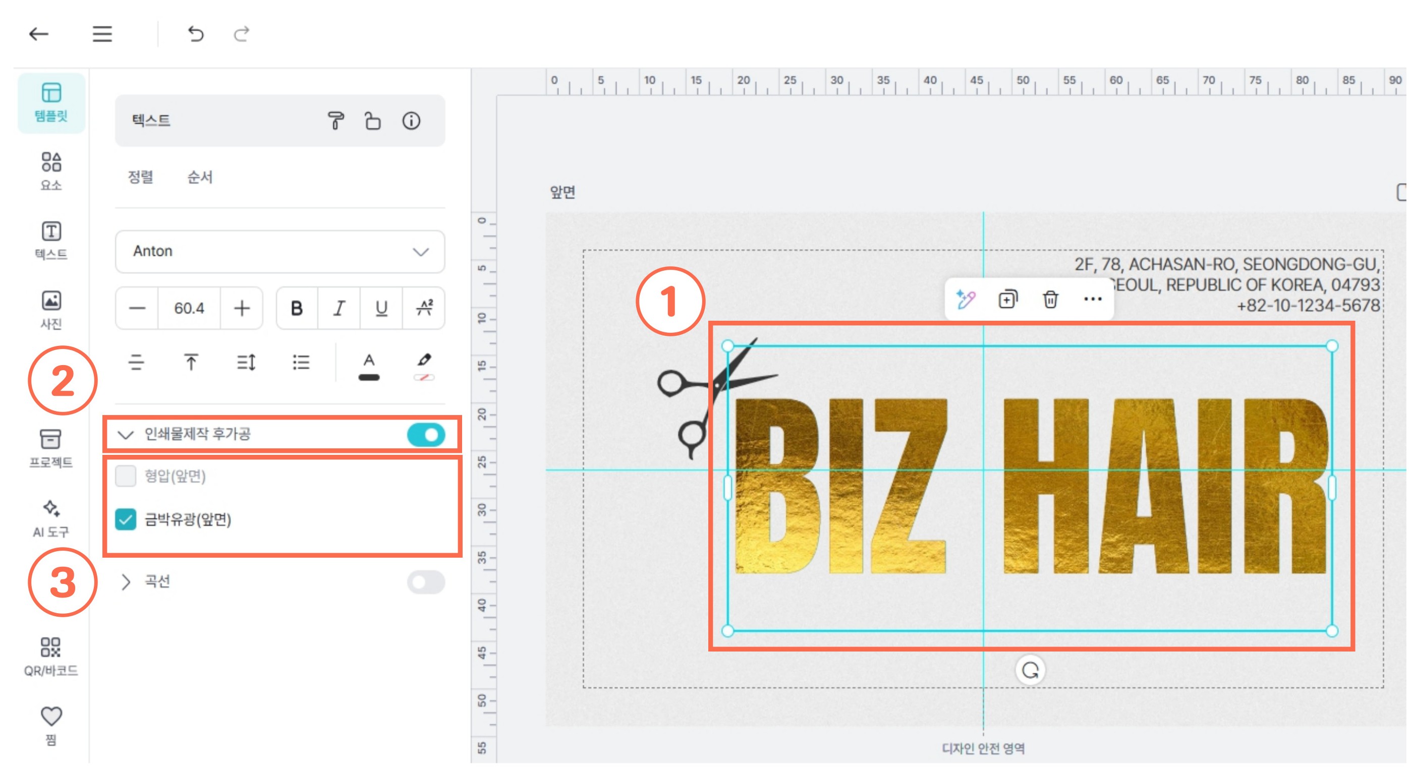Viewport: 1409px width, 769px height.
Task: Click the format painter roller icon
Action: coord(335,121)
